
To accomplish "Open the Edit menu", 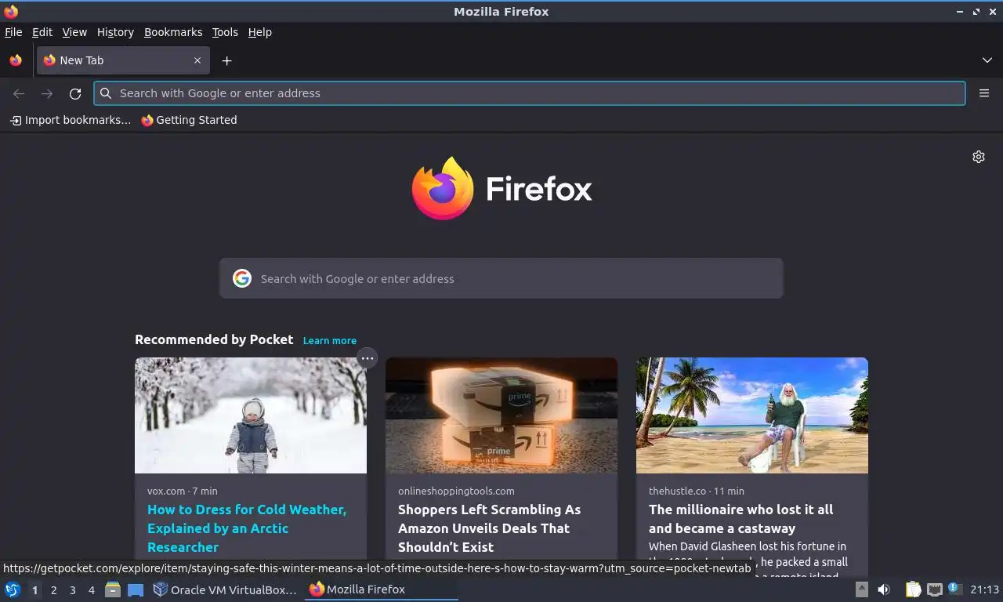I will 42,32.
